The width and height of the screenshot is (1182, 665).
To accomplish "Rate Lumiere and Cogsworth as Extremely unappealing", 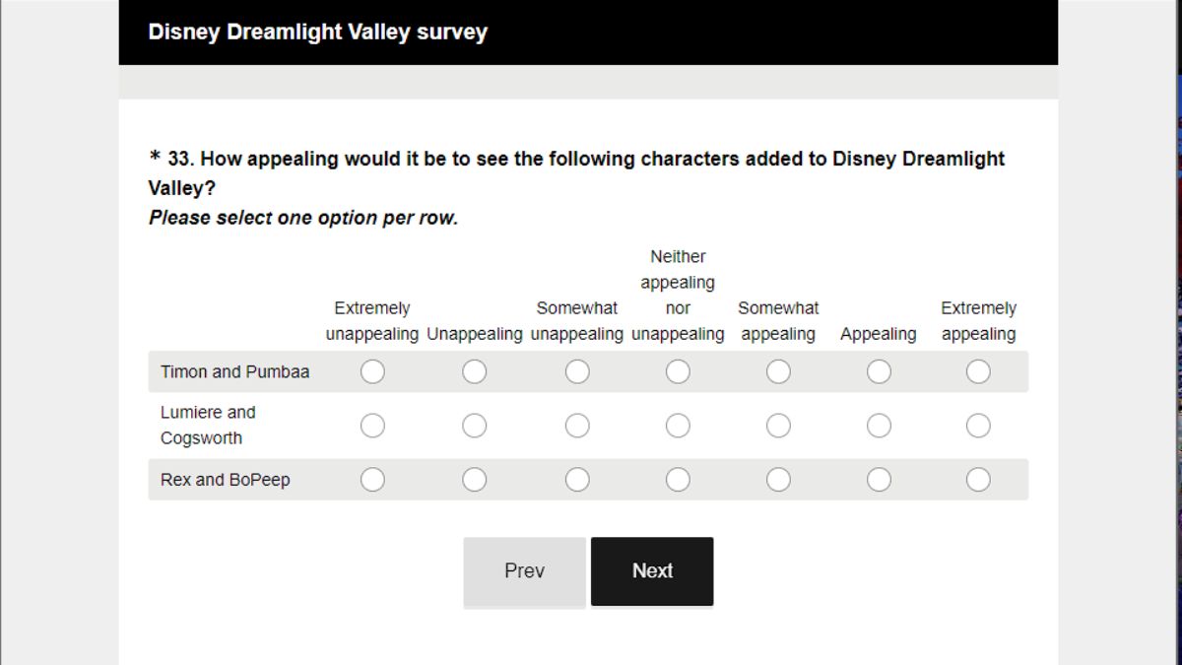I will coord(372,426).
